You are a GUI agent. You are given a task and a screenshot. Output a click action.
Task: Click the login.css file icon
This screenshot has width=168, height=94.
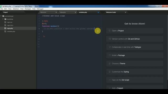click(5, 22)
